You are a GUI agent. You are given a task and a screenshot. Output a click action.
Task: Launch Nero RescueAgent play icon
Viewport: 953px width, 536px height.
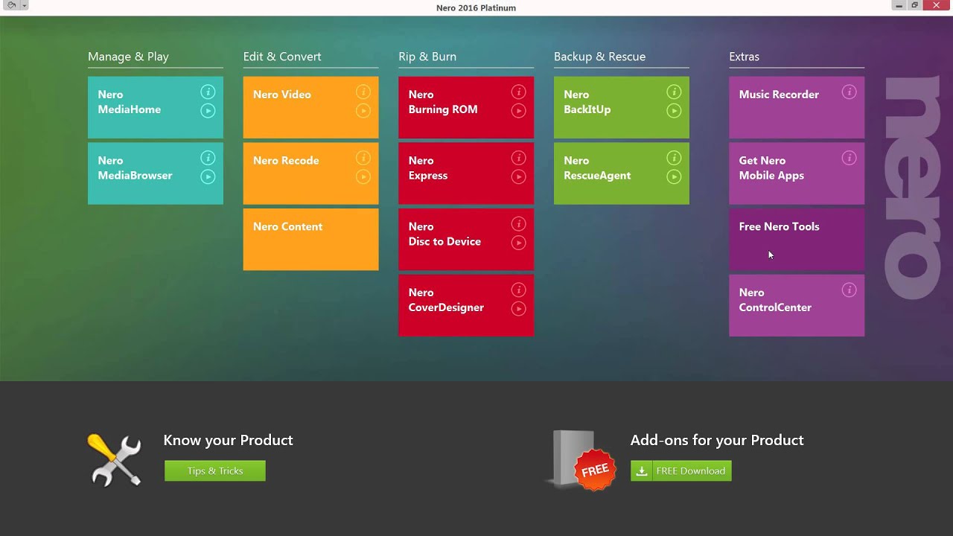point(674,176)
